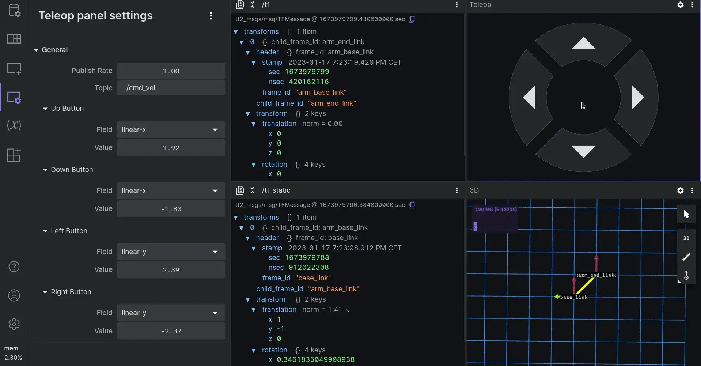
Task: Open the Teleop panel settings gear
Action: (680, 5)
